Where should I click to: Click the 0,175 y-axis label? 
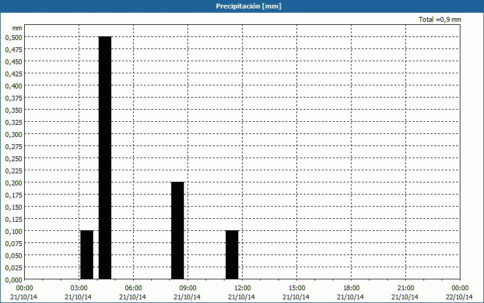click(x=13, y=195)
